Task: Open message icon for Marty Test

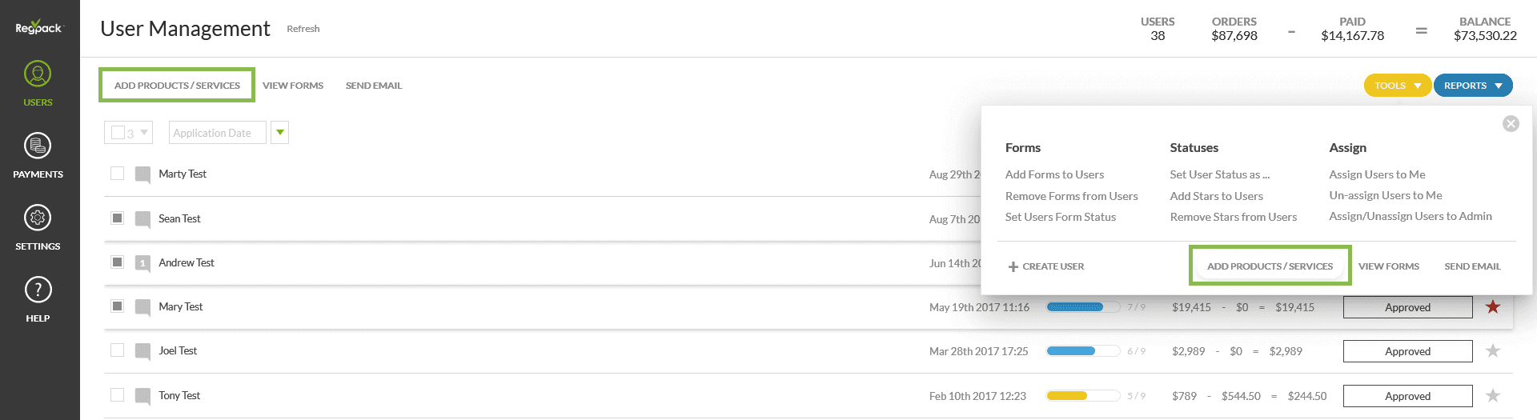Action: pyautogui.click(x=142, y=174)
